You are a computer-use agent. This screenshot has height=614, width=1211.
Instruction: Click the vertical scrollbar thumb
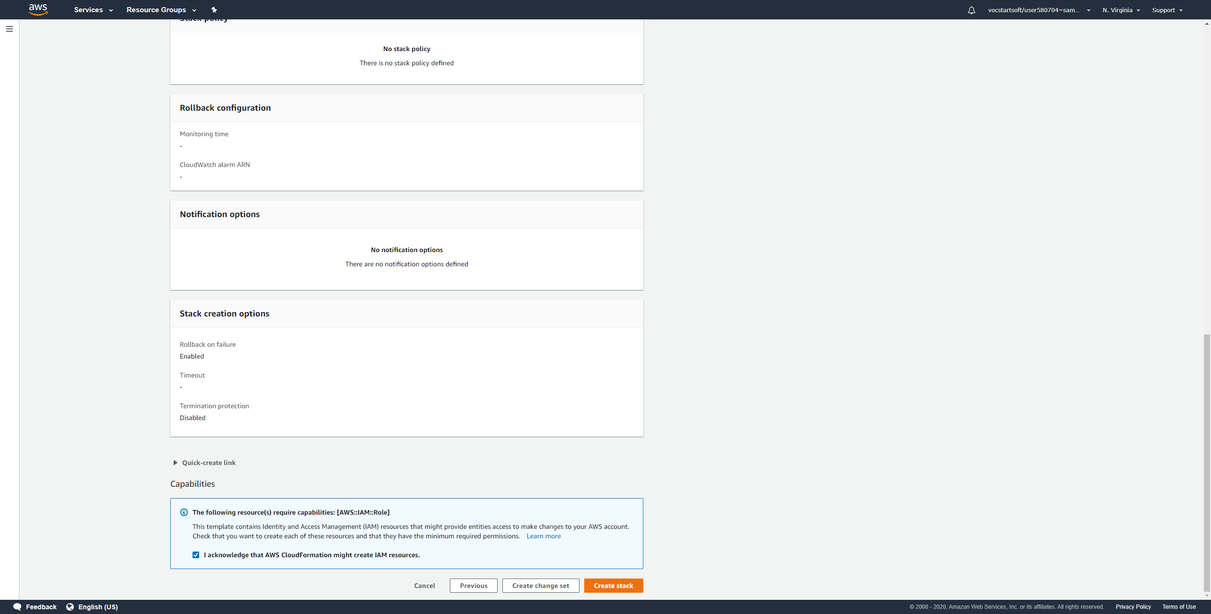(1207, 463)
